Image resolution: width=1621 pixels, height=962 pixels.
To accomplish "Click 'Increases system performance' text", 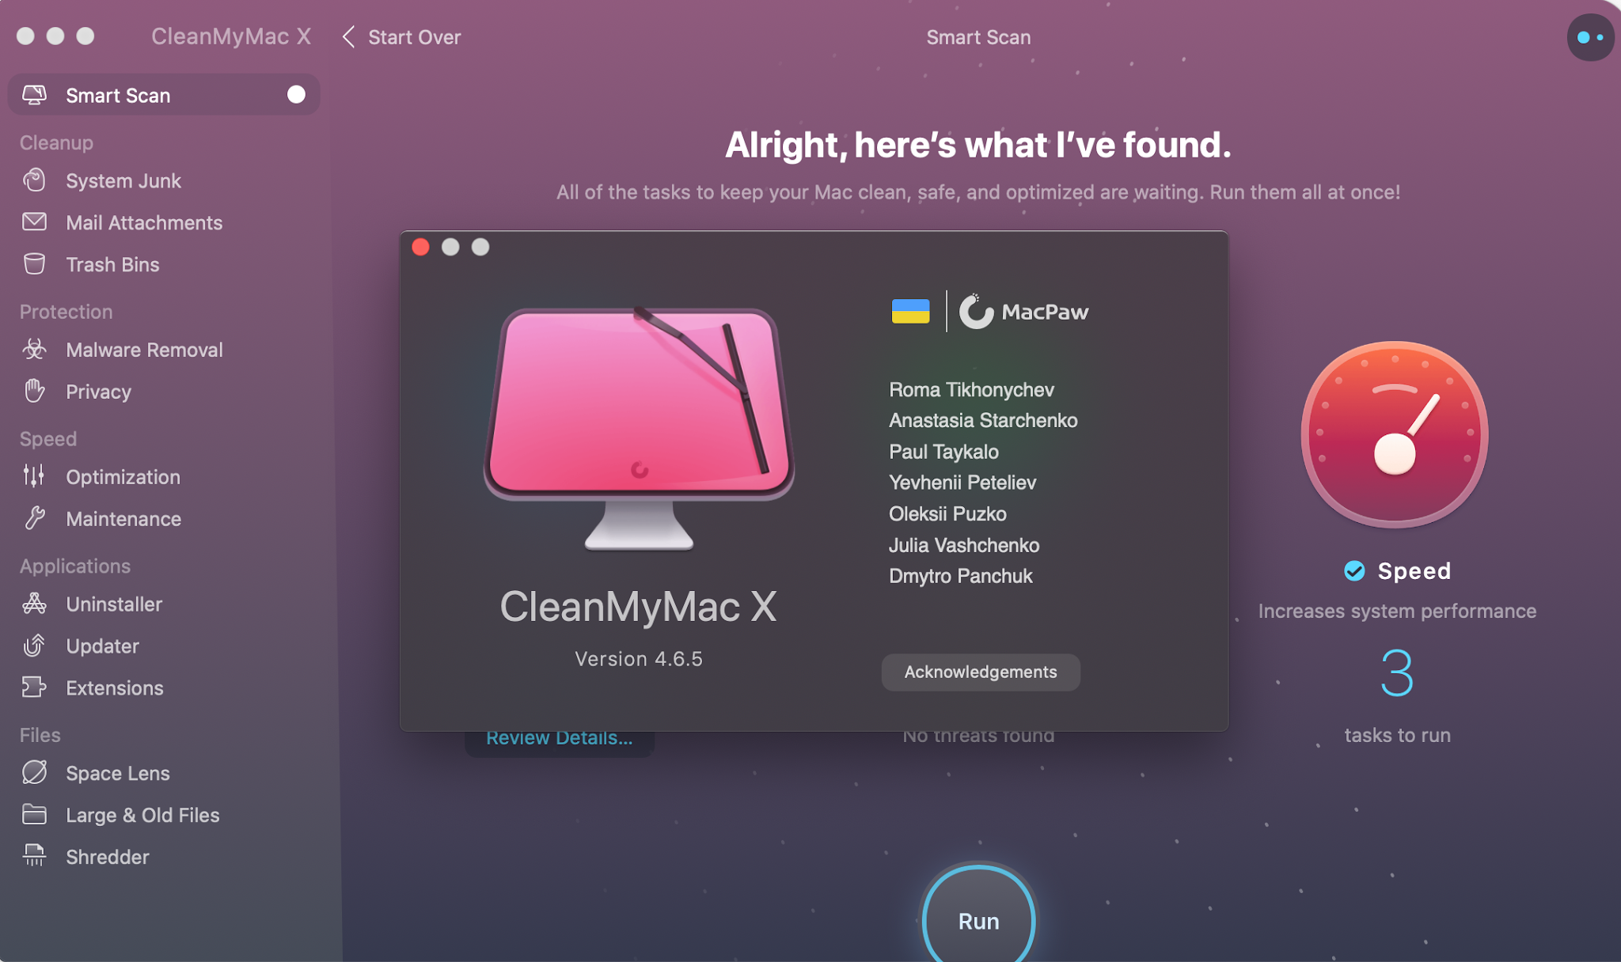I will click(x=1397, y=611).
